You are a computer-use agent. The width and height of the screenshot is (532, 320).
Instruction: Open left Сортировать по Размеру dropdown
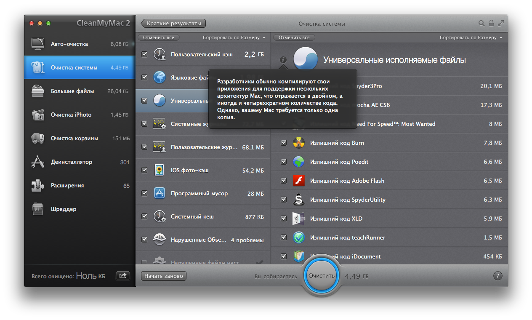234,37
